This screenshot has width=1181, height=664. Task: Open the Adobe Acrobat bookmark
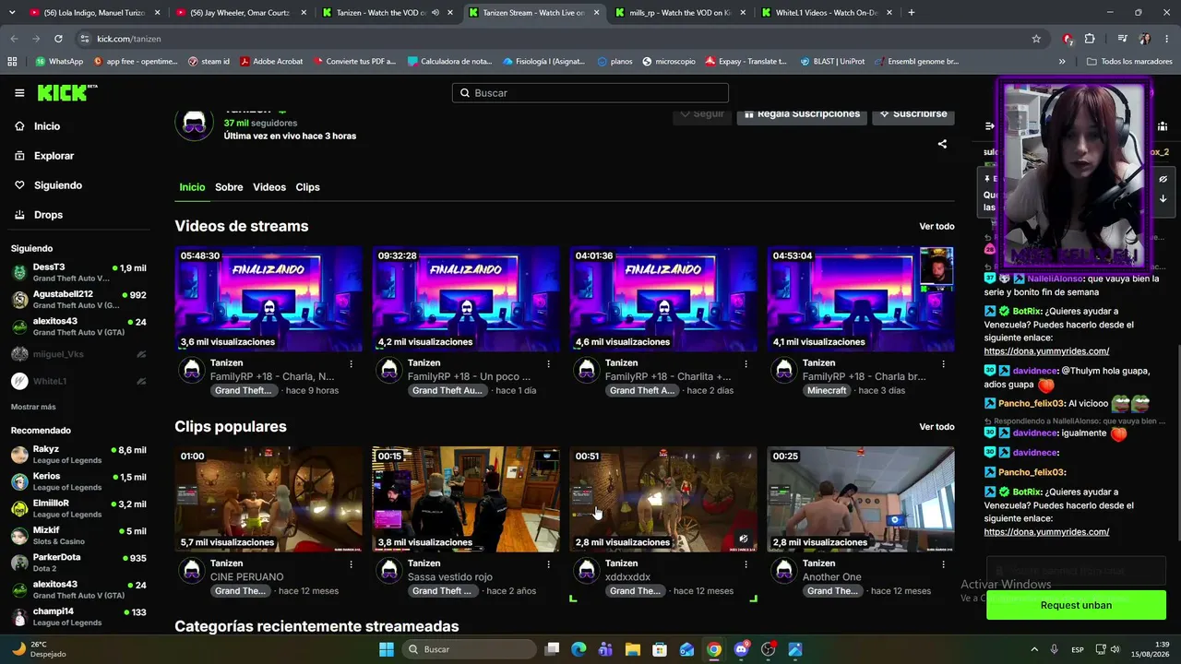pos(271,62)
